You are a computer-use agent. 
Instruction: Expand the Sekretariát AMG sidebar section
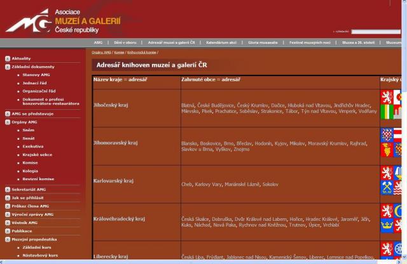tap(8, 189)
